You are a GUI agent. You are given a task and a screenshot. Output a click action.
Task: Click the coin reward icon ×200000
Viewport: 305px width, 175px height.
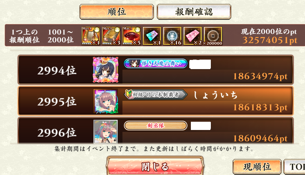coord(213,36)
